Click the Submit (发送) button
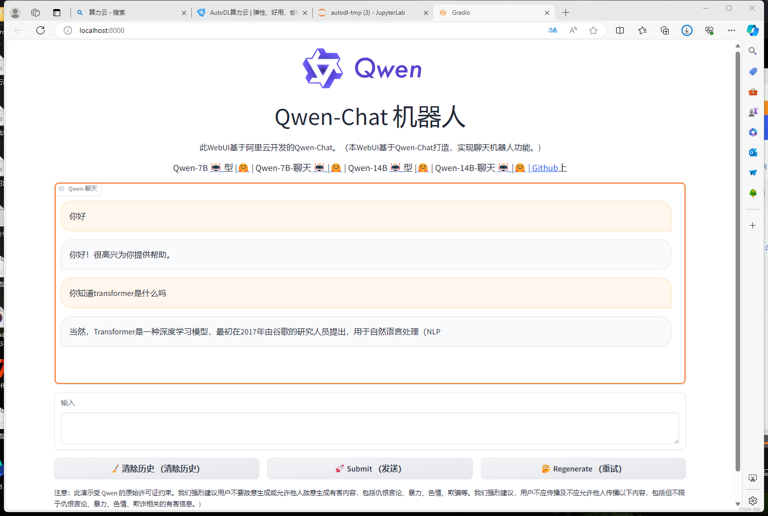The image size is (768, 516). (x=370, y=468)
